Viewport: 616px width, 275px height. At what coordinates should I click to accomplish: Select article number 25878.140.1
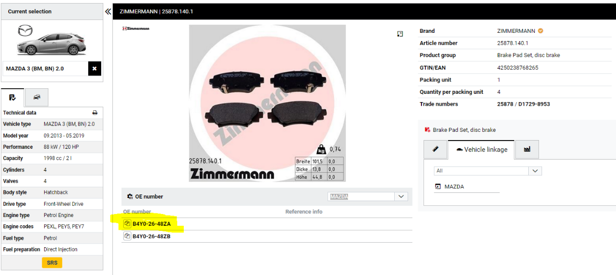pos(512,43)
